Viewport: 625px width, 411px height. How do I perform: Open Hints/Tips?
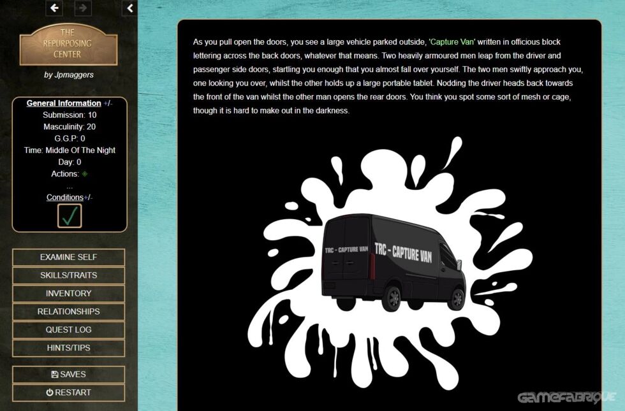69,348
